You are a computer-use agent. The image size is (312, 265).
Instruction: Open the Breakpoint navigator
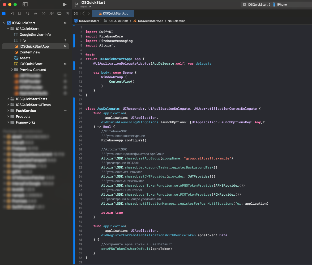(x=59, y=13)
